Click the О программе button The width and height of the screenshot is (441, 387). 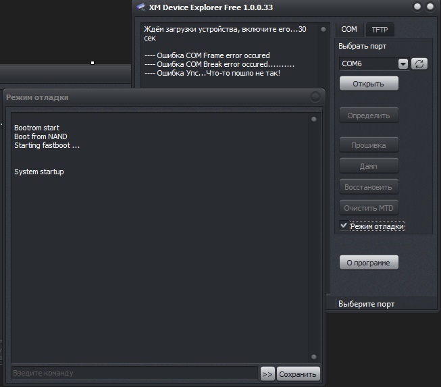(369, 263)
